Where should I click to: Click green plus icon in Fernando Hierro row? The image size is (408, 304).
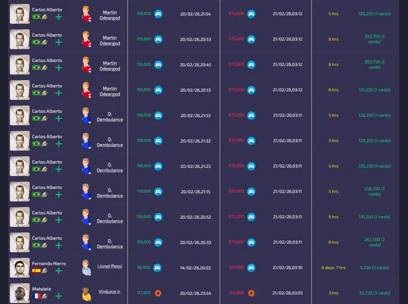59,271
